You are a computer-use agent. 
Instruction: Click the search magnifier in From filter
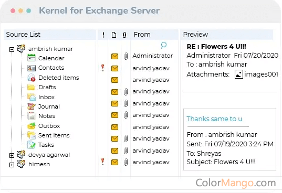pos(164,45)
